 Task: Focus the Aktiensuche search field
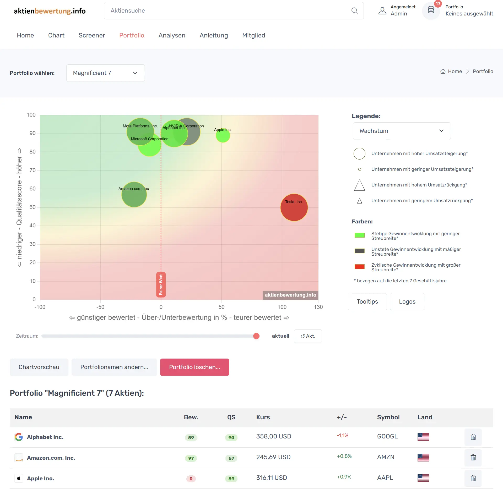234,10
